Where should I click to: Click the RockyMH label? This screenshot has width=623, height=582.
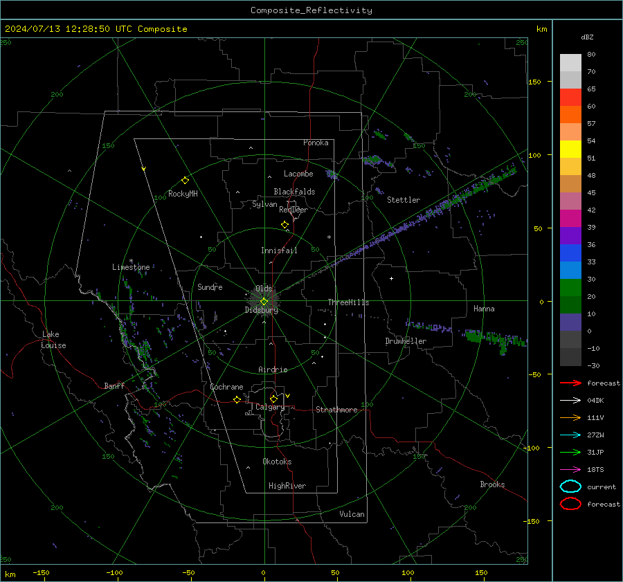tap(183, 194)
